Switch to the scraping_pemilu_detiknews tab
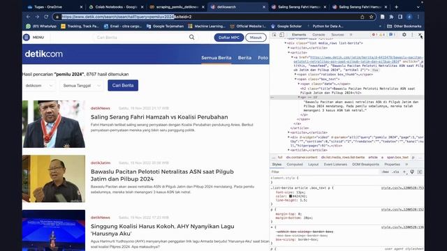This screenshot has width=447, height=251. (x=177, y=7)
